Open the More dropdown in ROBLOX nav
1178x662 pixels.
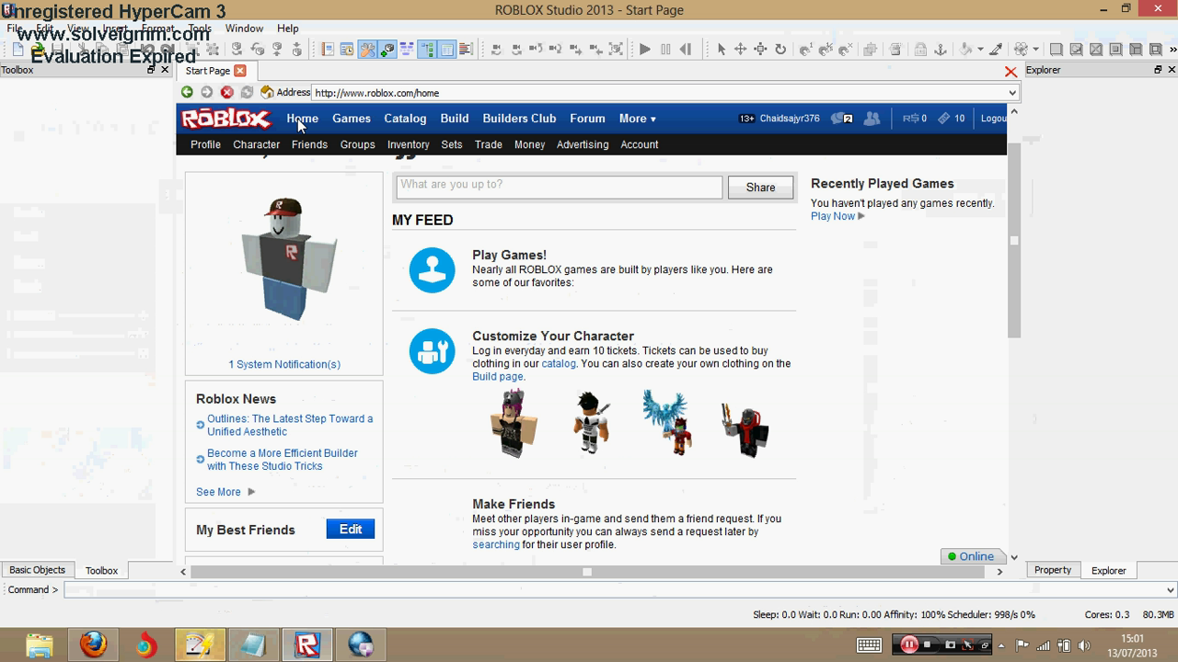(637, 119)
